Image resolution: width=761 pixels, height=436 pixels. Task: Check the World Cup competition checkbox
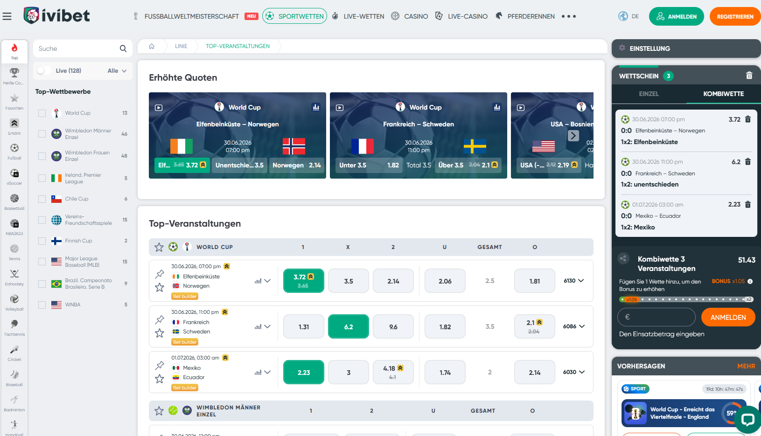click(42, 113)
